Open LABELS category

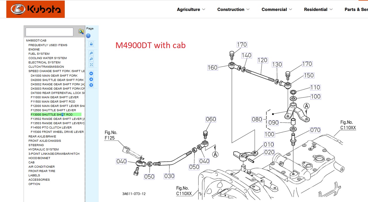pos(34,175)
